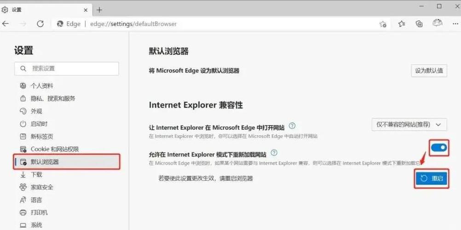
Task: Click the 默认浏览器 heading text
Action: (x=169, y=52)
